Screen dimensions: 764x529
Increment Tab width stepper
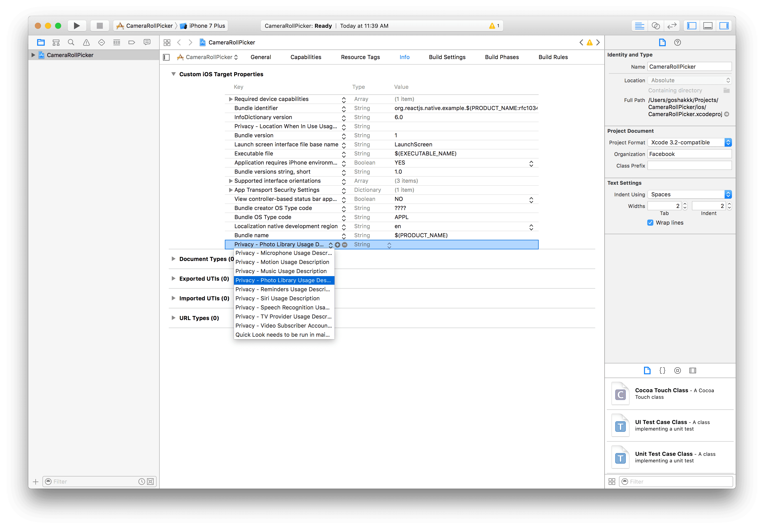(685, 204)
